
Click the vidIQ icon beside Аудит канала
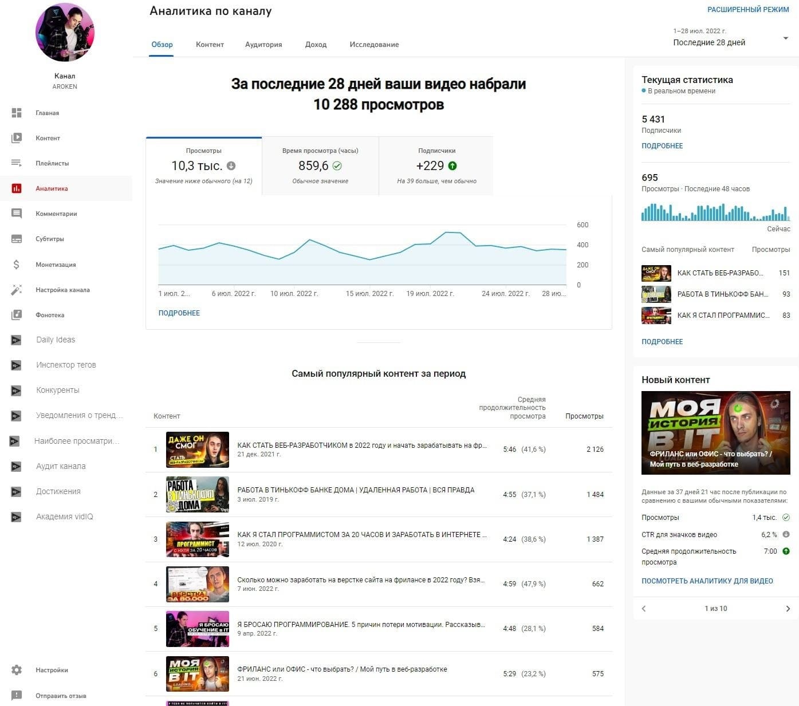pos(16,467)
